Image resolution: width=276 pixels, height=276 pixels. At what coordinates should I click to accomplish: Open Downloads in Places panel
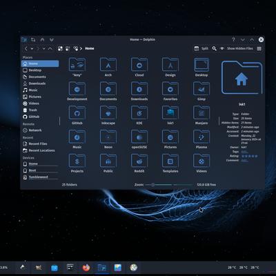click(40, 83)
